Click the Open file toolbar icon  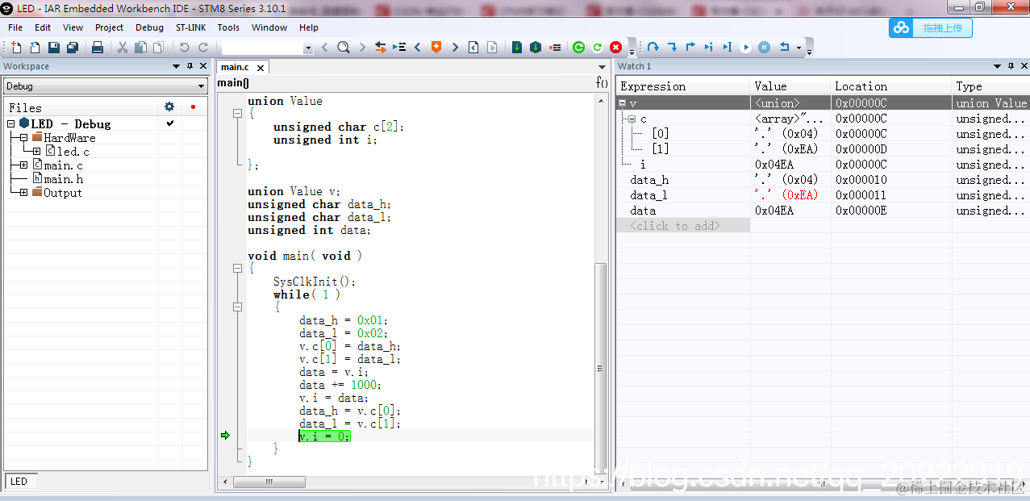pos(35,48)
